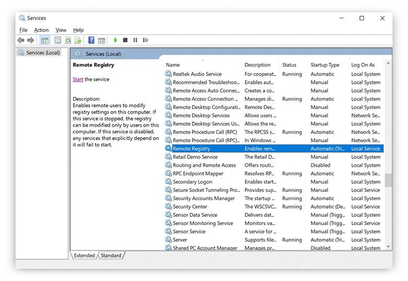This screenshot has height=281, width=408.
Task: Sort list by the Name column header
Action: [173, 65]
